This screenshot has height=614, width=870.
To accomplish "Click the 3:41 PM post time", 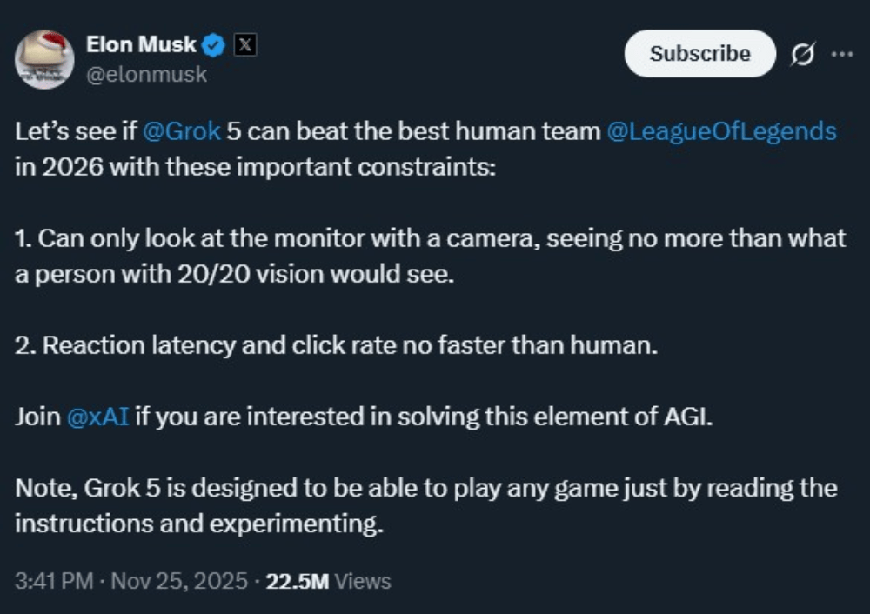I will pos(54,581).
